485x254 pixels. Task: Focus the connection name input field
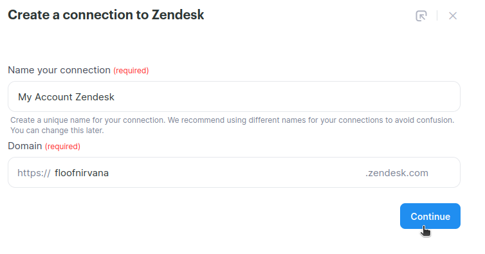[234, 96]
